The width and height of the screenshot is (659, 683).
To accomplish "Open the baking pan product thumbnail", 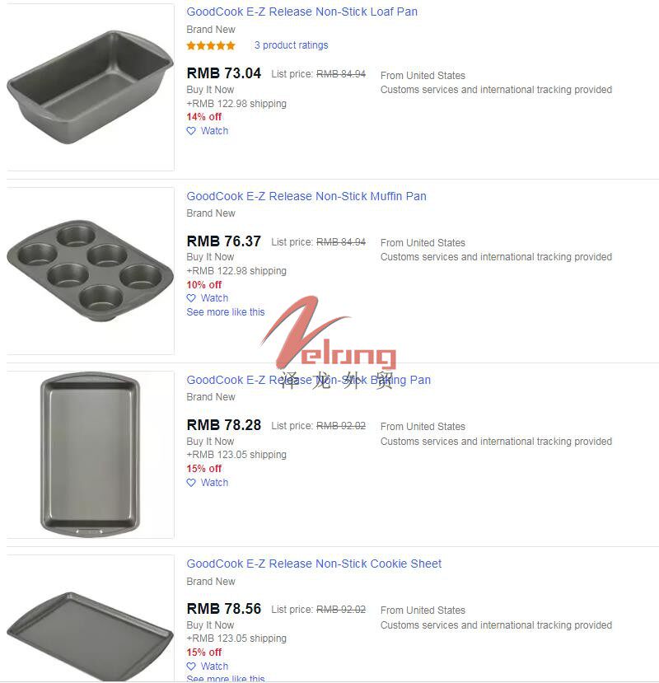I will tap(90, 454).
